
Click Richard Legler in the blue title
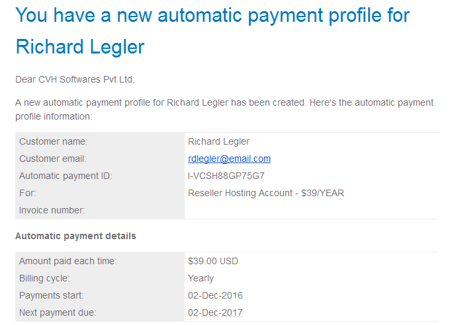[80, 47]
